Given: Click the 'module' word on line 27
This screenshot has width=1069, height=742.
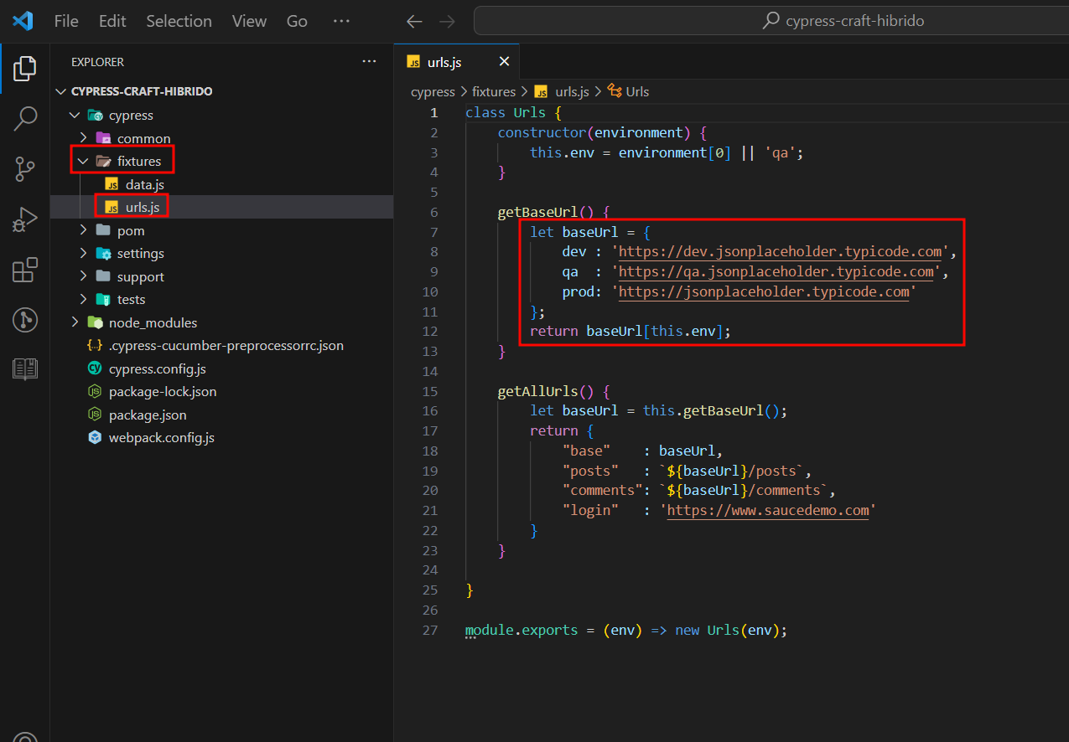Looking at the screenshot, I should click(x=490, y=631).
